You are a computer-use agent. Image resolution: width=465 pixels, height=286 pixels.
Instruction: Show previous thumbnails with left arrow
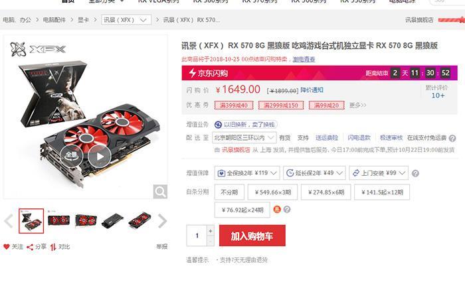point(8,221)
